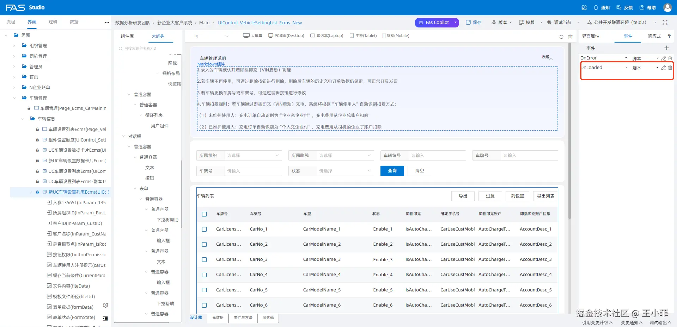Screen dimensions: 677x327
Task: Open the 版本 dropdown
Action: pyautogui.click(x=502, y=22)
